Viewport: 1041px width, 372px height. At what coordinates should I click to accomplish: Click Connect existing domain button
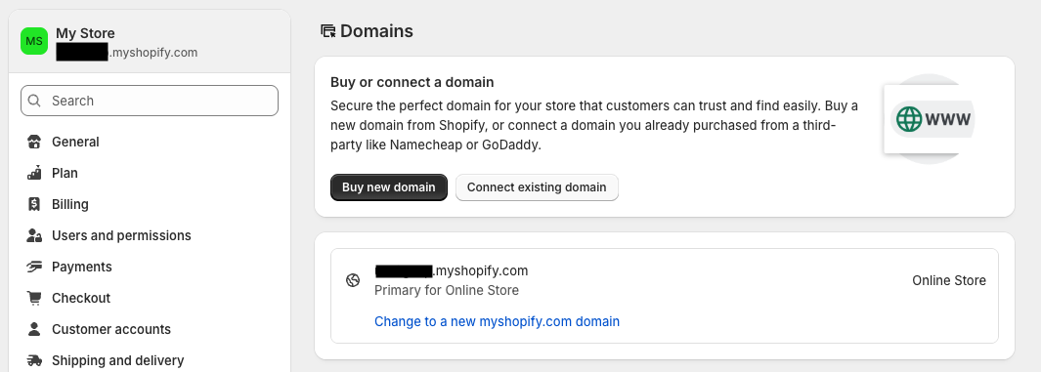click(537, 187)
